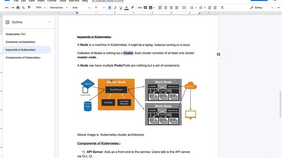Toggle italic formatting
The image size is (282, 158).
(115, 8)
